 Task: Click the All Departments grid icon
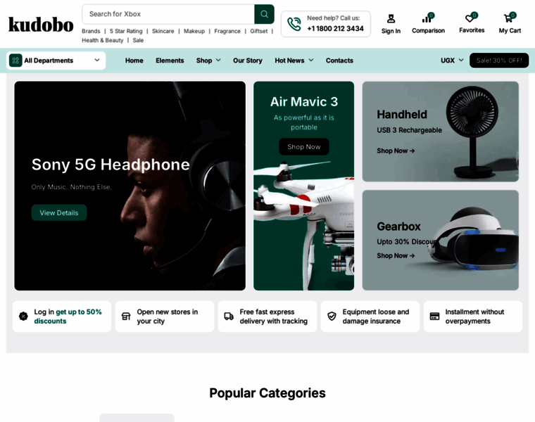15,60
